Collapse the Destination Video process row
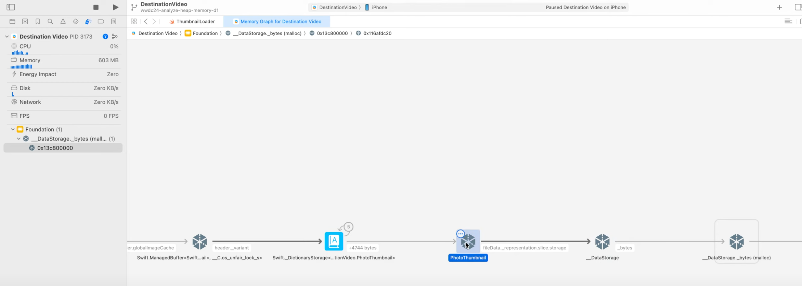 tap(7, 37)
